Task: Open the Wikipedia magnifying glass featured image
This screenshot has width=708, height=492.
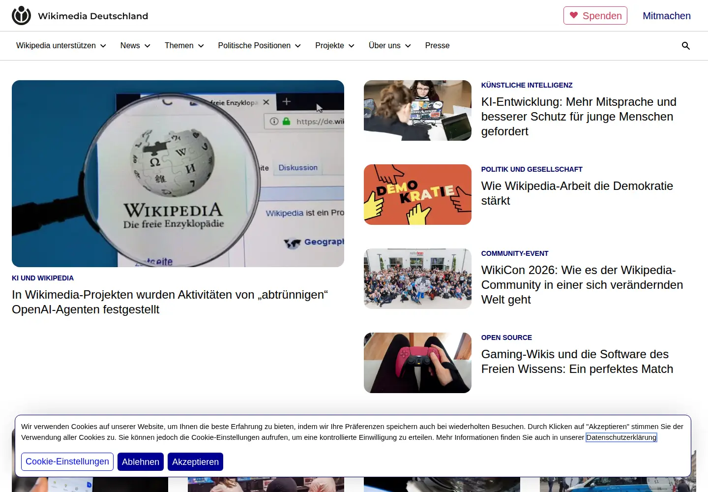Action: pyautogui.click(x=178, y=174)
